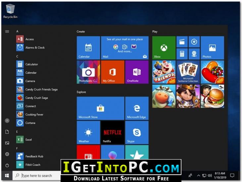Open the small Calculator tile
Image resolution: width=242 pixels, height=182 pixels.
pos(182,54)
